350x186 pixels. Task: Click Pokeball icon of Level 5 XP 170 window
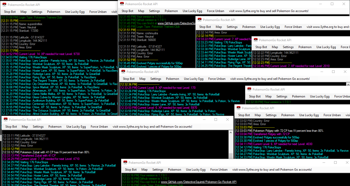123,72
